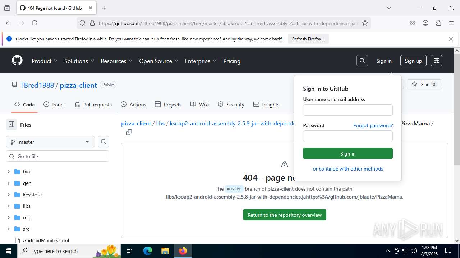Image resolution: width=460 pixels, height=258 pixels.
Task: Open Firefox View icon in tab bar
Action: tap(7, 8)
